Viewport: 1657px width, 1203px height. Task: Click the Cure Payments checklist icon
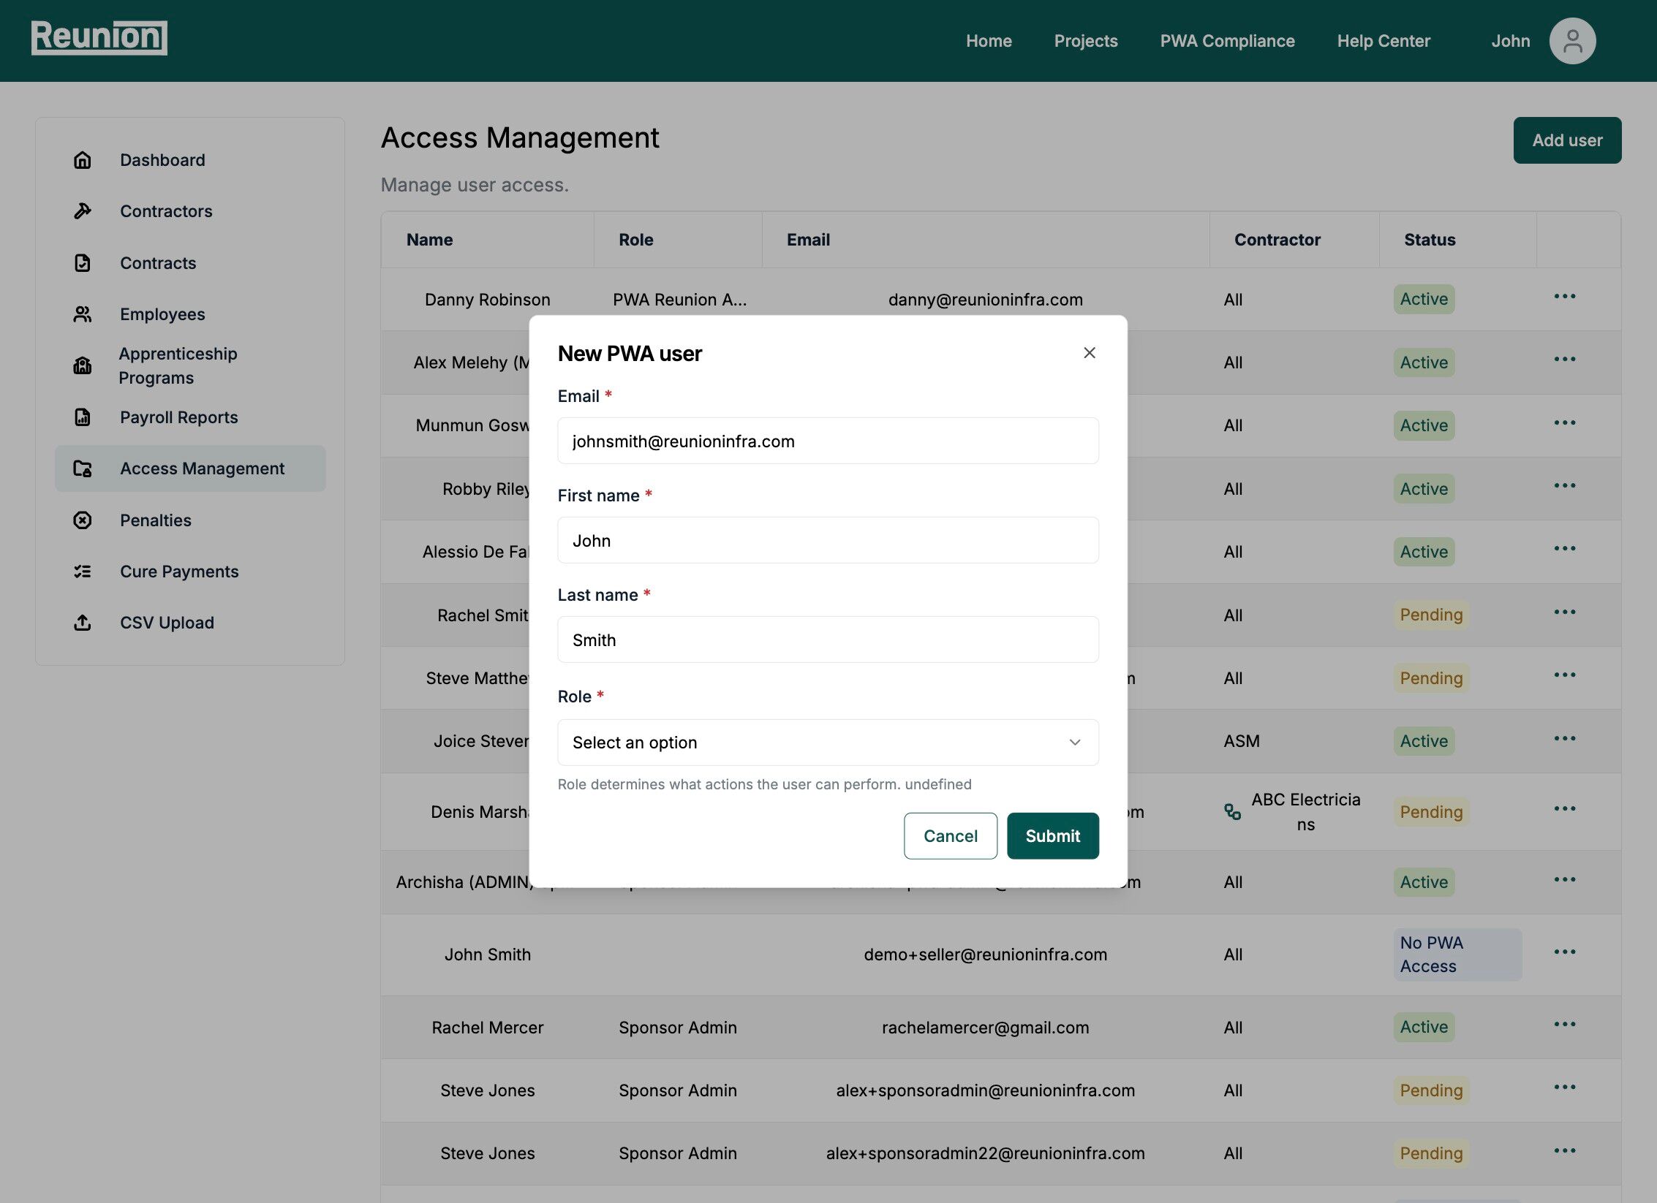83,572
